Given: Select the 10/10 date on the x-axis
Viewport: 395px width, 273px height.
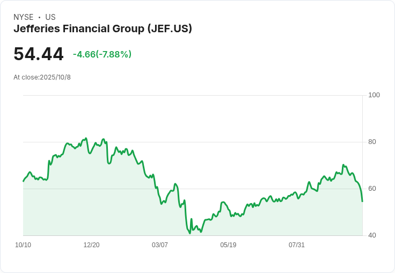Looking at the screenshot, I should (23, 245).
